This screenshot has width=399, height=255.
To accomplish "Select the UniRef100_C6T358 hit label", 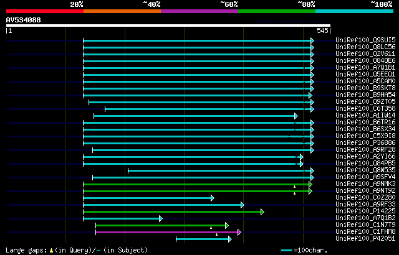I will tap(365, 109).
